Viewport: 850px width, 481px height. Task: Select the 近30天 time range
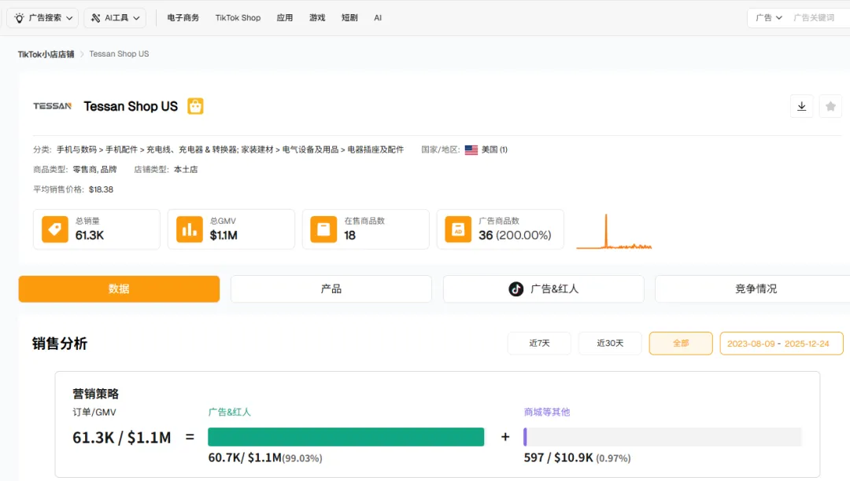click(x=610, y=343)
